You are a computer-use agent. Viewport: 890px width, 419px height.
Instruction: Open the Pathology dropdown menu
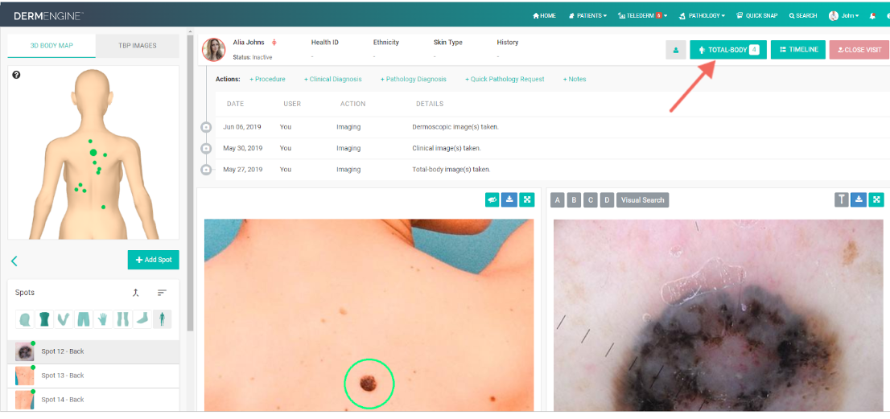click(x=702, y=16)
